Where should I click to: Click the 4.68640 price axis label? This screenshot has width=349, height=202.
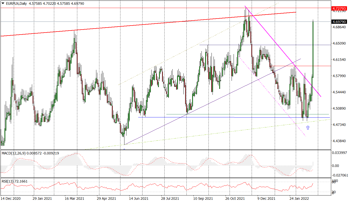pos(339,27)
